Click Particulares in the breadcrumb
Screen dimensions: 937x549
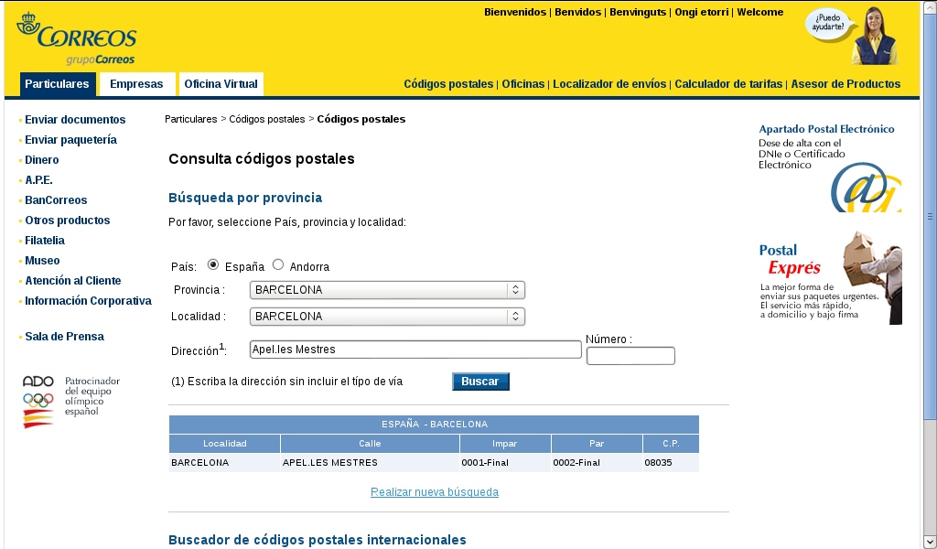click(x=191, y=120)
